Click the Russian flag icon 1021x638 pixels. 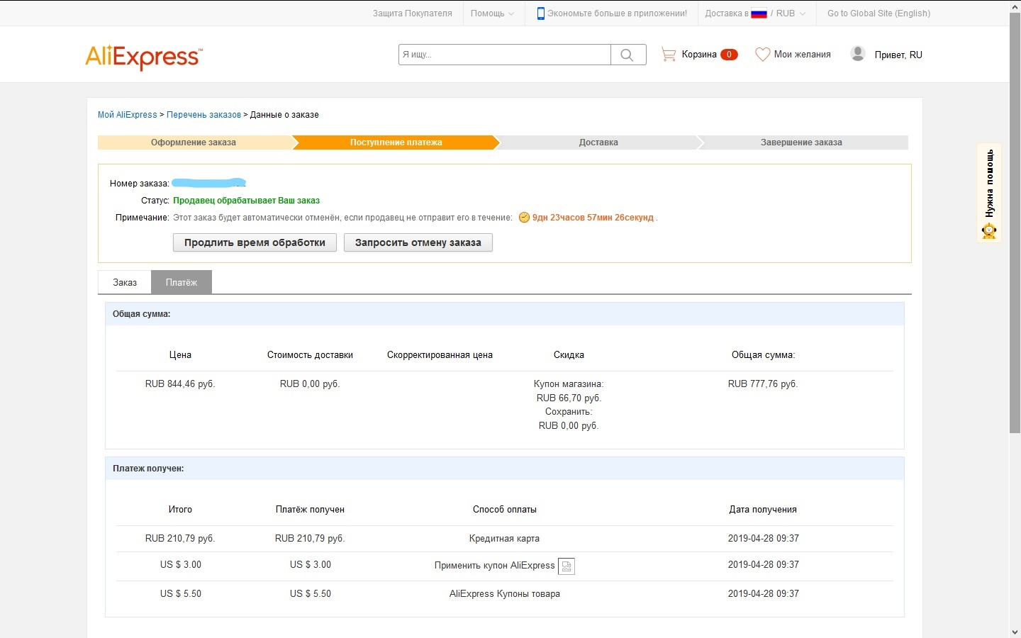[x=759, y=13]
